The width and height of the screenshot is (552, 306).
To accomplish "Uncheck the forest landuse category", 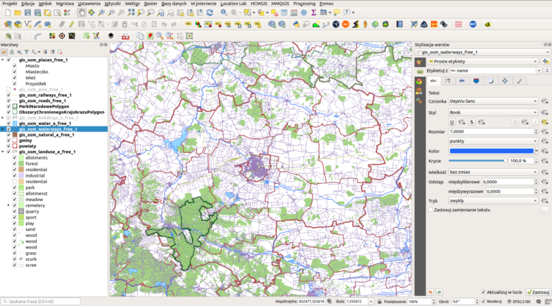I will pyautogui.click(x=14, y=164).
